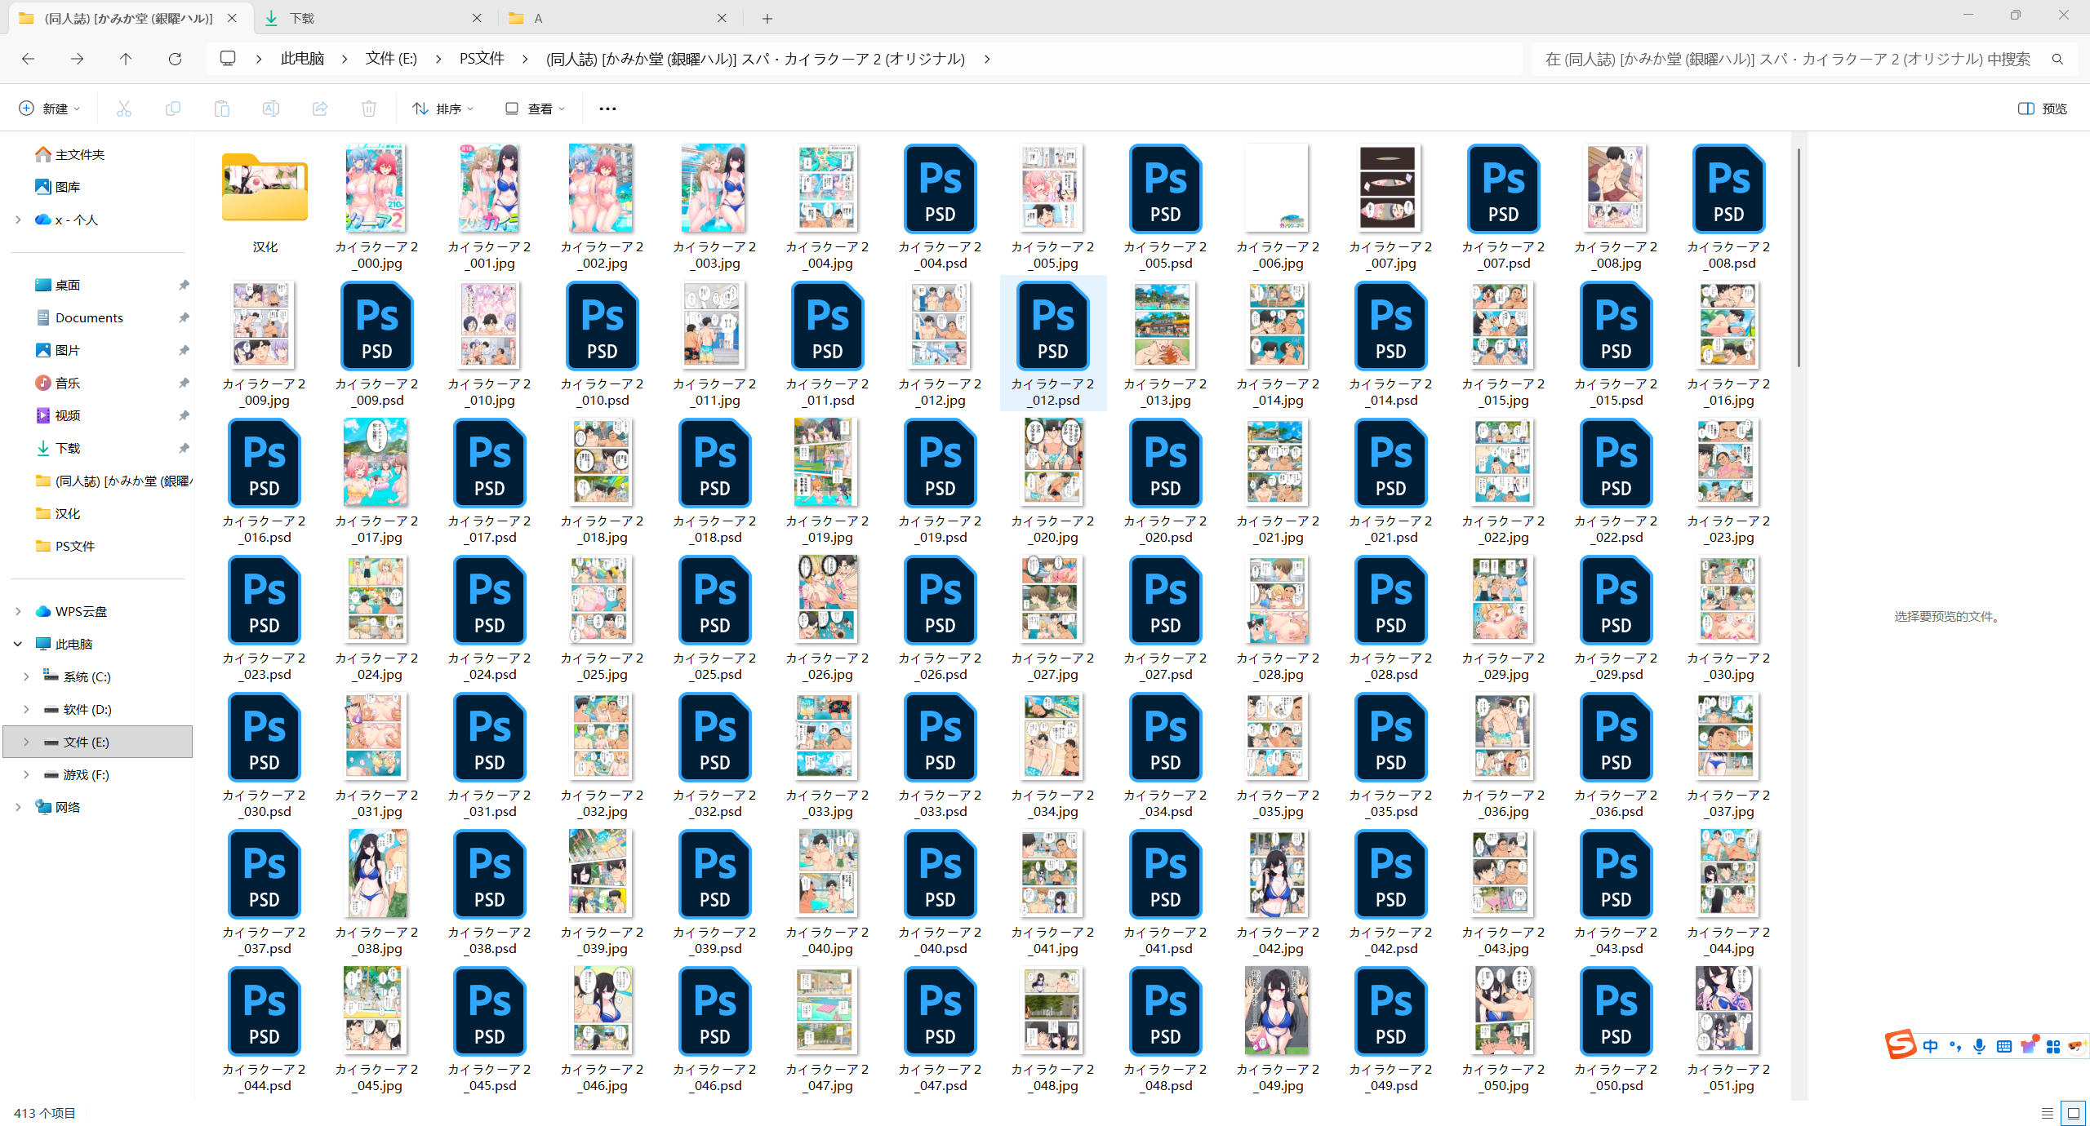Click the Sogou input method microphone icon
This screenshot has width=2090, height=1126.
pyautogui.click(x=1979, y=1046)
